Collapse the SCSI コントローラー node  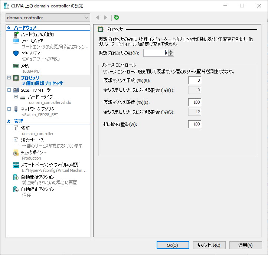coord(9,90)
